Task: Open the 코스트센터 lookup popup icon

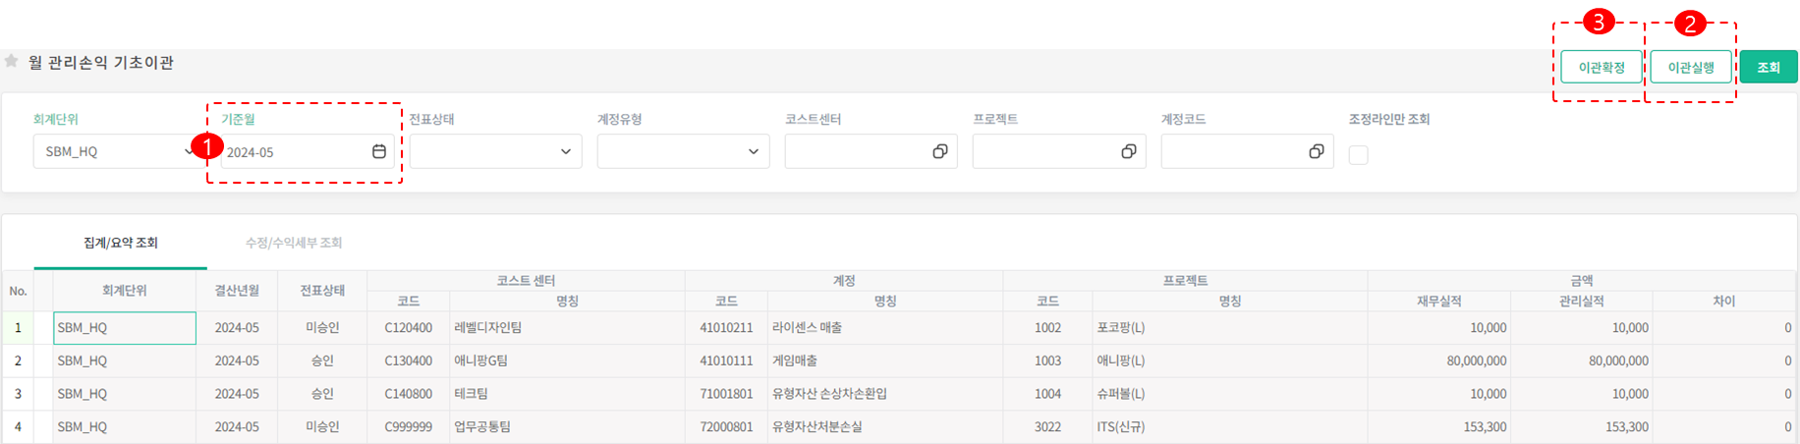Action: click(x=940, y=151)
